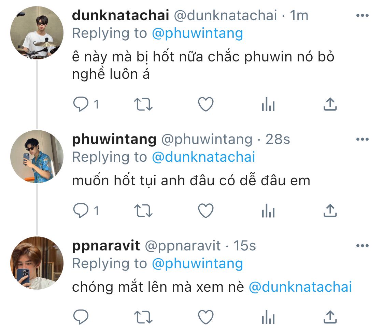Open phuwintang's avatar photo
This screenshot has height=333, width=384.
[x=37, y=156]
